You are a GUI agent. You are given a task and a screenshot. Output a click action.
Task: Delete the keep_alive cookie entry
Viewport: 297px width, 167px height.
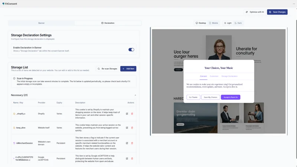pyautogui.click(x=132, y=128)
